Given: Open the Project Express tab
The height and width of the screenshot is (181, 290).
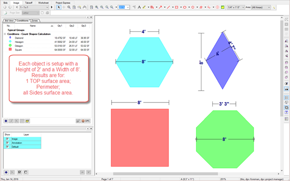Looking at the screenshot, I should tap(63, 2).
